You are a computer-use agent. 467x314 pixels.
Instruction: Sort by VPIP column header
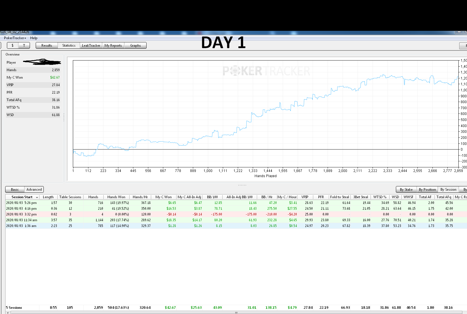coord(305,197)
